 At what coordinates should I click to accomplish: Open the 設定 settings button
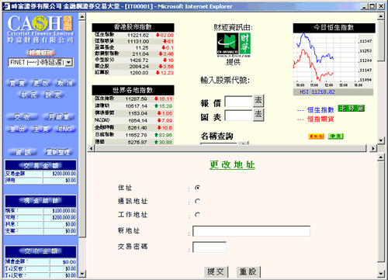click(x=54, y=95)
